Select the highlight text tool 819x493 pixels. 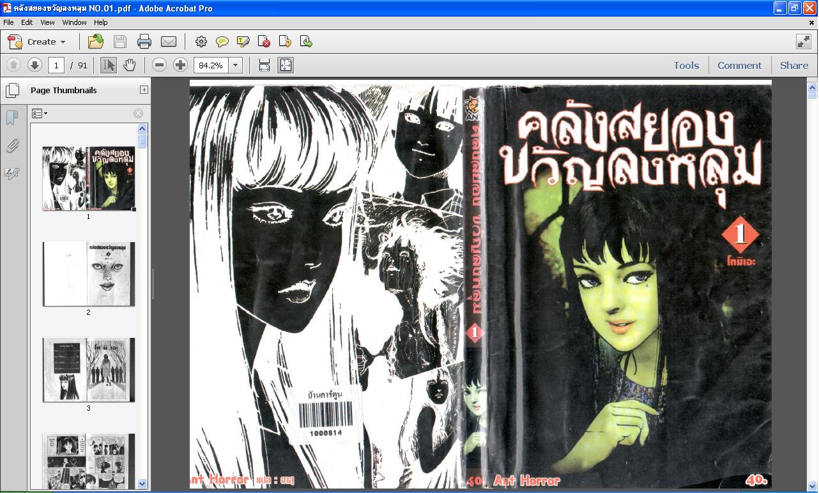click(x=243, y=42)
